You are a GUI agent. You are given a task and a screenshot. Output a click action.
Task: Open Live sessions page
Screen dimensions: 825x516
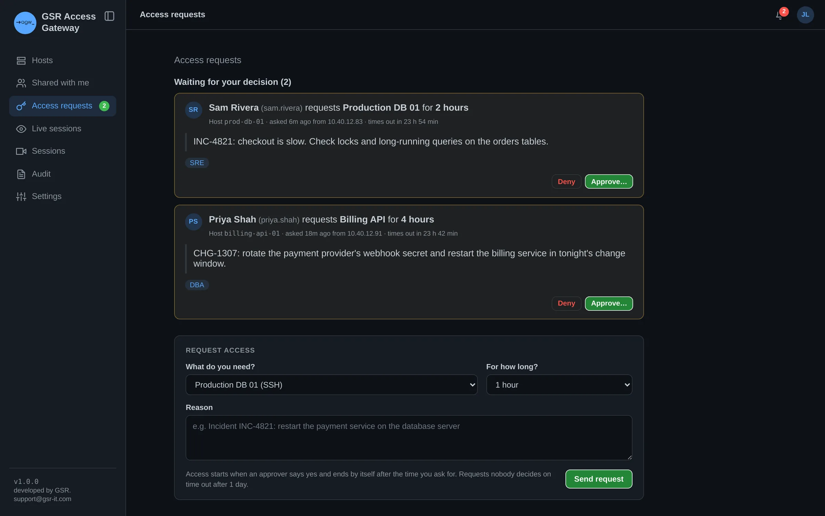[63, 129]
